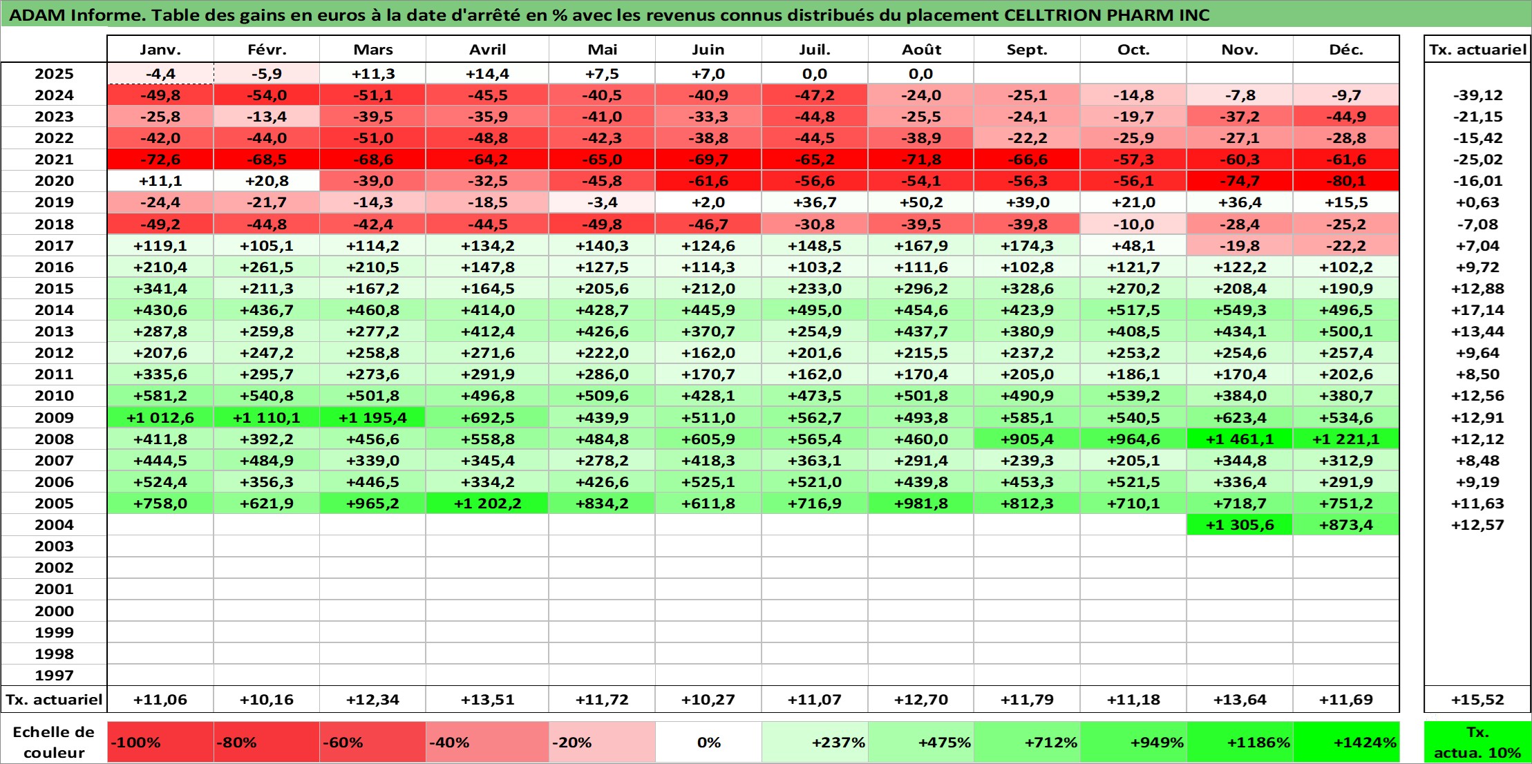Click the 0% white color scale swatch
This screenshot has width=1532, height=764.
click(708, 743)
